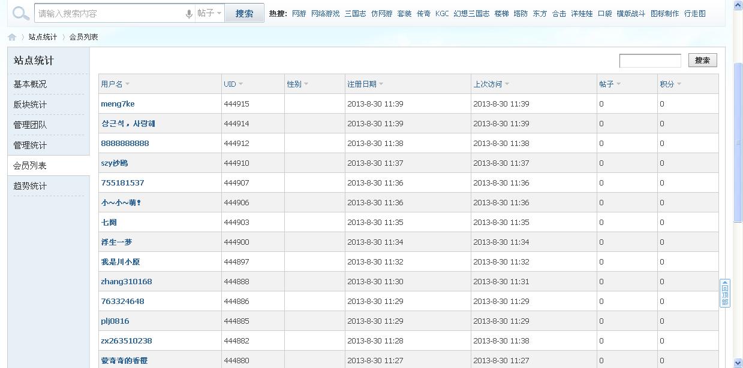743x368 pixels.
Task: Open member profile meng7ke
Action: 118,104
